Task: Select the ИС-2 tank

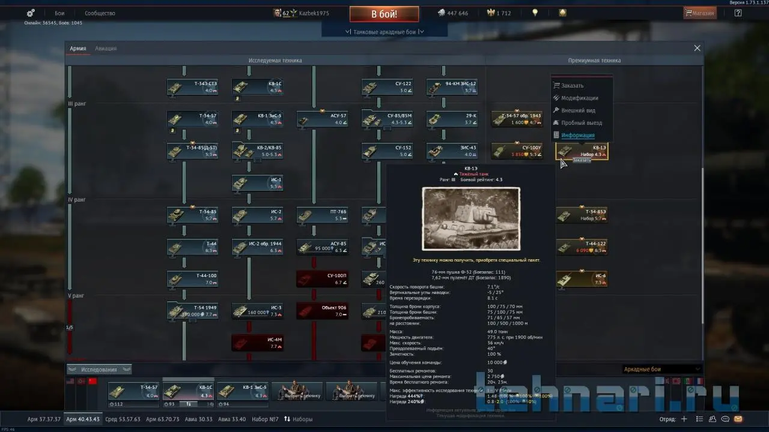Action: coord(257,215)
